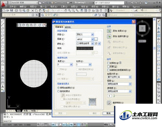Open the 图层 layer dropdown in dialog
Viewport: 162px width, 127px height.
click(x=130, y=84)
